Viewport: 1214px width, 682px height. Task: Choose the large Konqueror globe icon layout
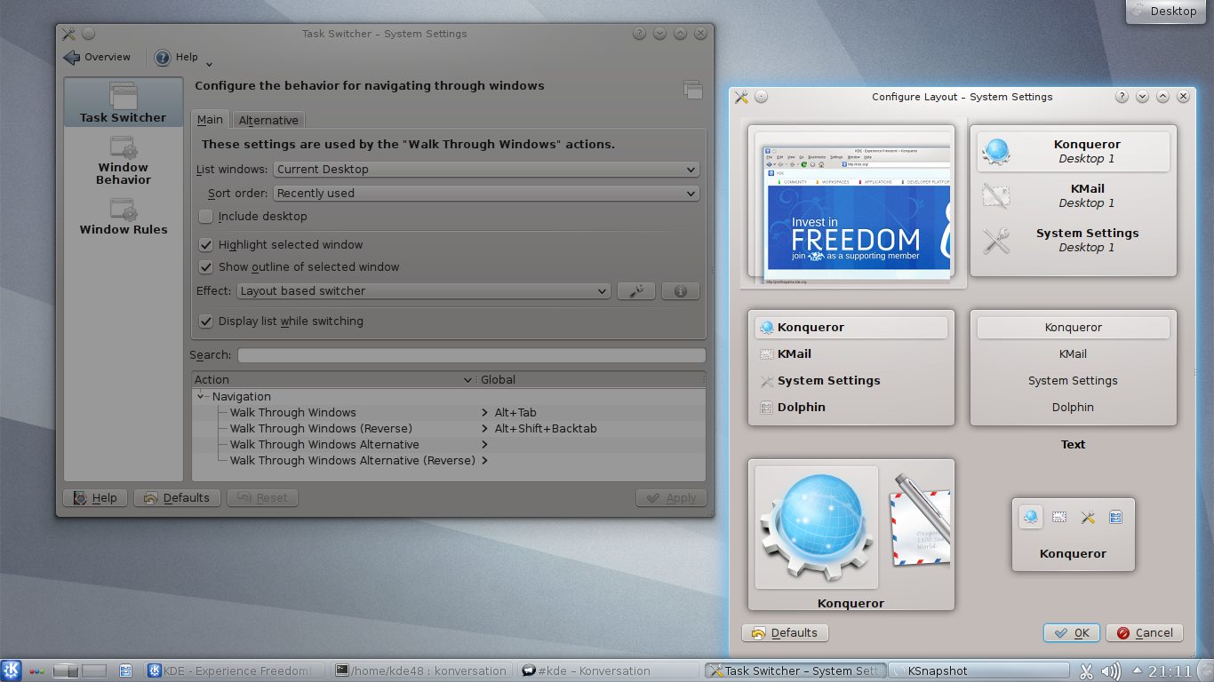851,535
